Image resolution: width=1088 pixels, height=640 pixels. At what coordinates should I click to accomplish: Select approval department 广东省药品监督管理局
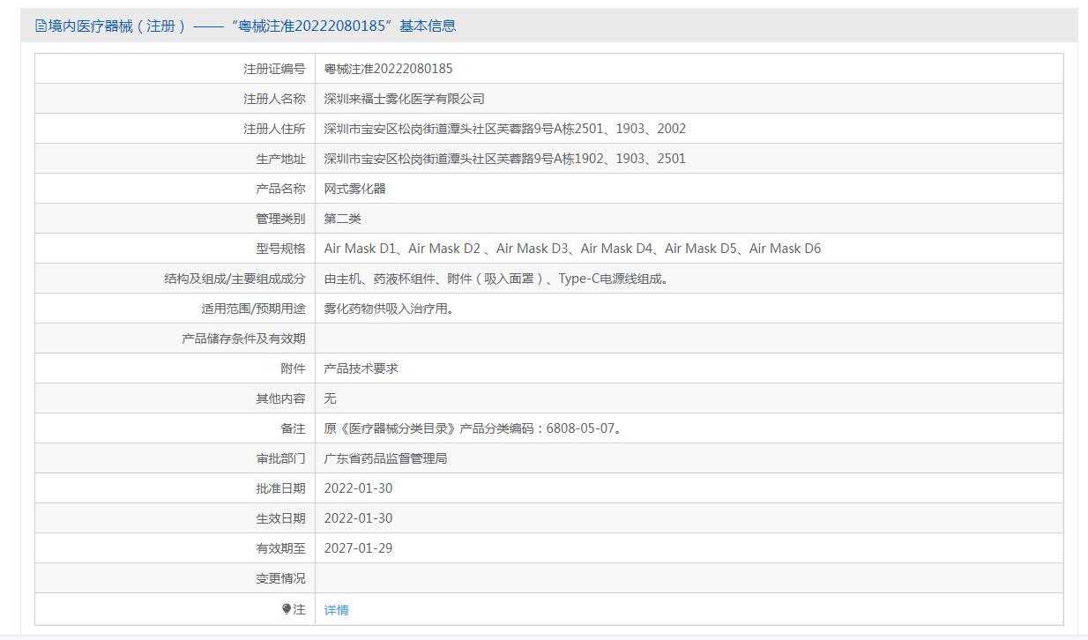[385, 458]
